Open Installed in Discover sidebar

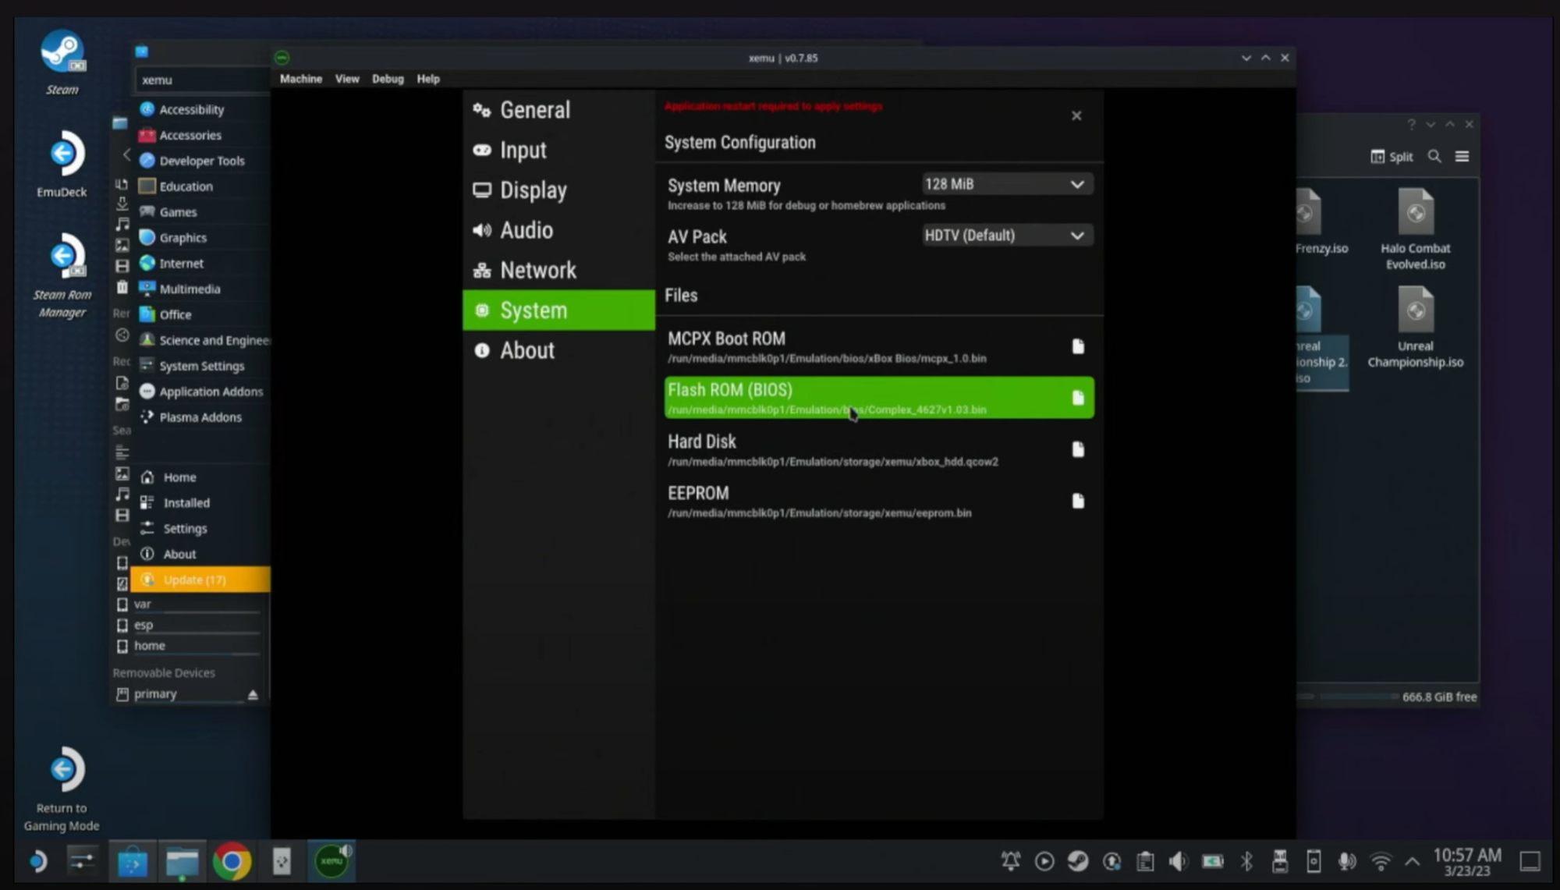(201, 503)
